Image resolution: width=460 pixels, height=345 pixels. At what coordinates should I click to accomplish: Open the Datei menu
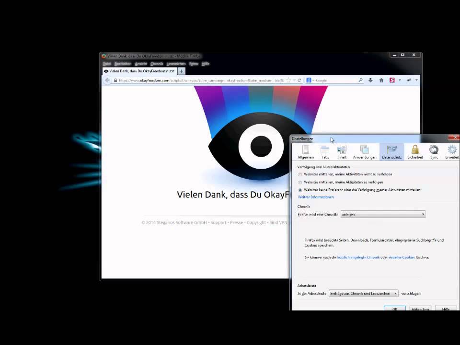pyautogui.click(x=107, y=64)
